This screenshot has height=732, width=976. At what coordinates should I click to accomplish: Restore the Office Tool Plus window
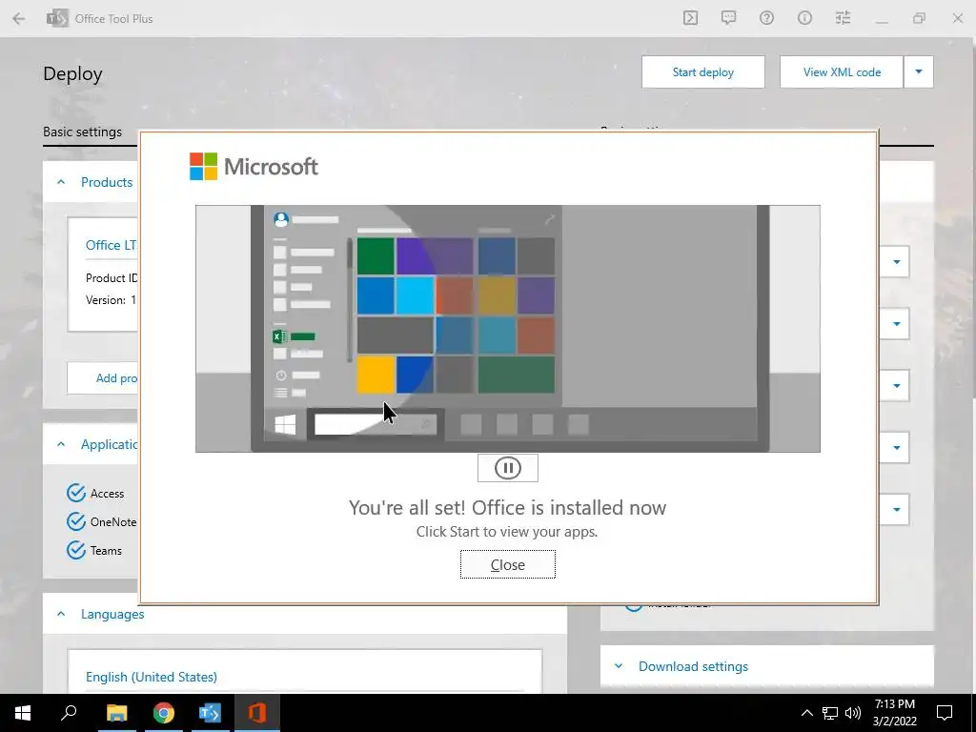coord(920,19)
